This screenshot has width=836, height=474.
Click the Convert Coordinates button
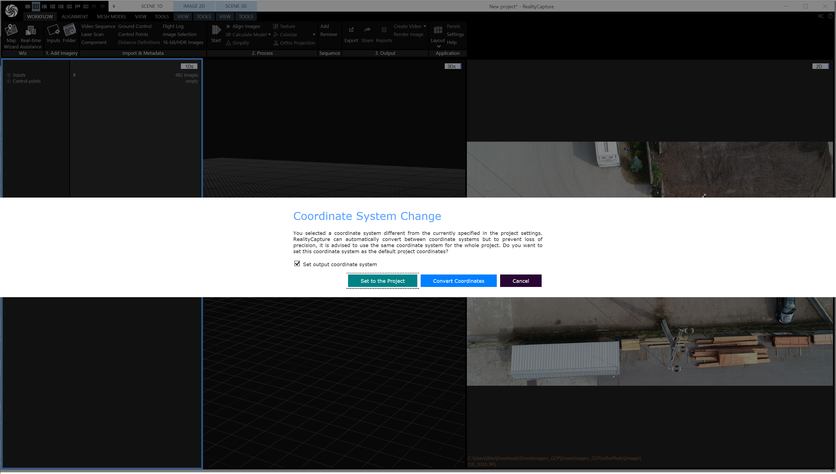[458, 281]
